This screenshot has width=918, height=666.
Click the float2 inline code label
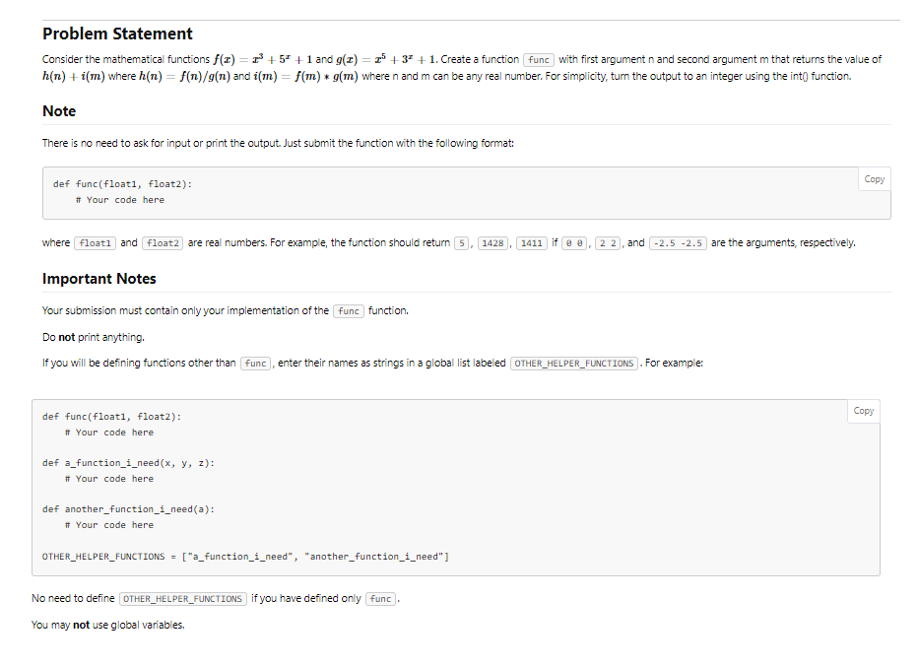tap(162, 242)
